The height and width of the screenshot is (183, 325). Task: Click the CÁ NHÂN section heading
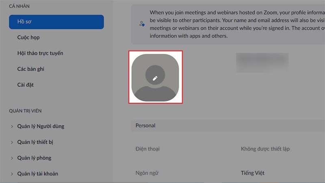coord(19,6)
